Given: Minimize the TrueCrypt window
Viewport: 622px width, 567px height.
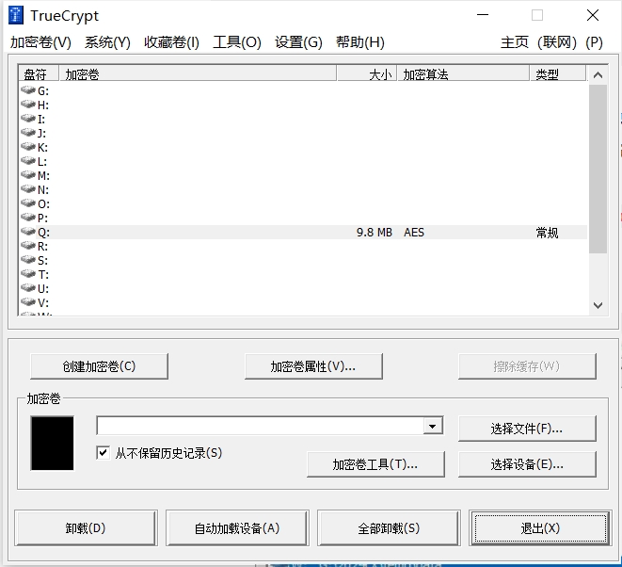Looking at the screenshot, I should click(483, 15).
